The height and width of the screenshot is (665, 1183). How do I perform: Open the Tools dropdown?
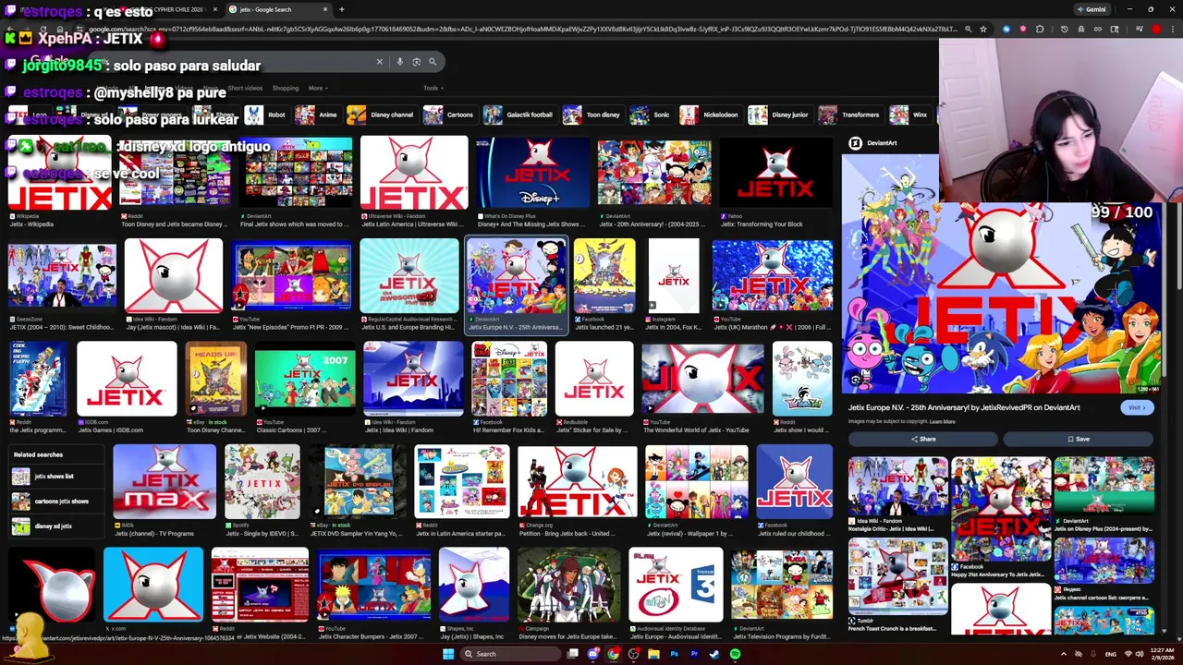(433, 89)
